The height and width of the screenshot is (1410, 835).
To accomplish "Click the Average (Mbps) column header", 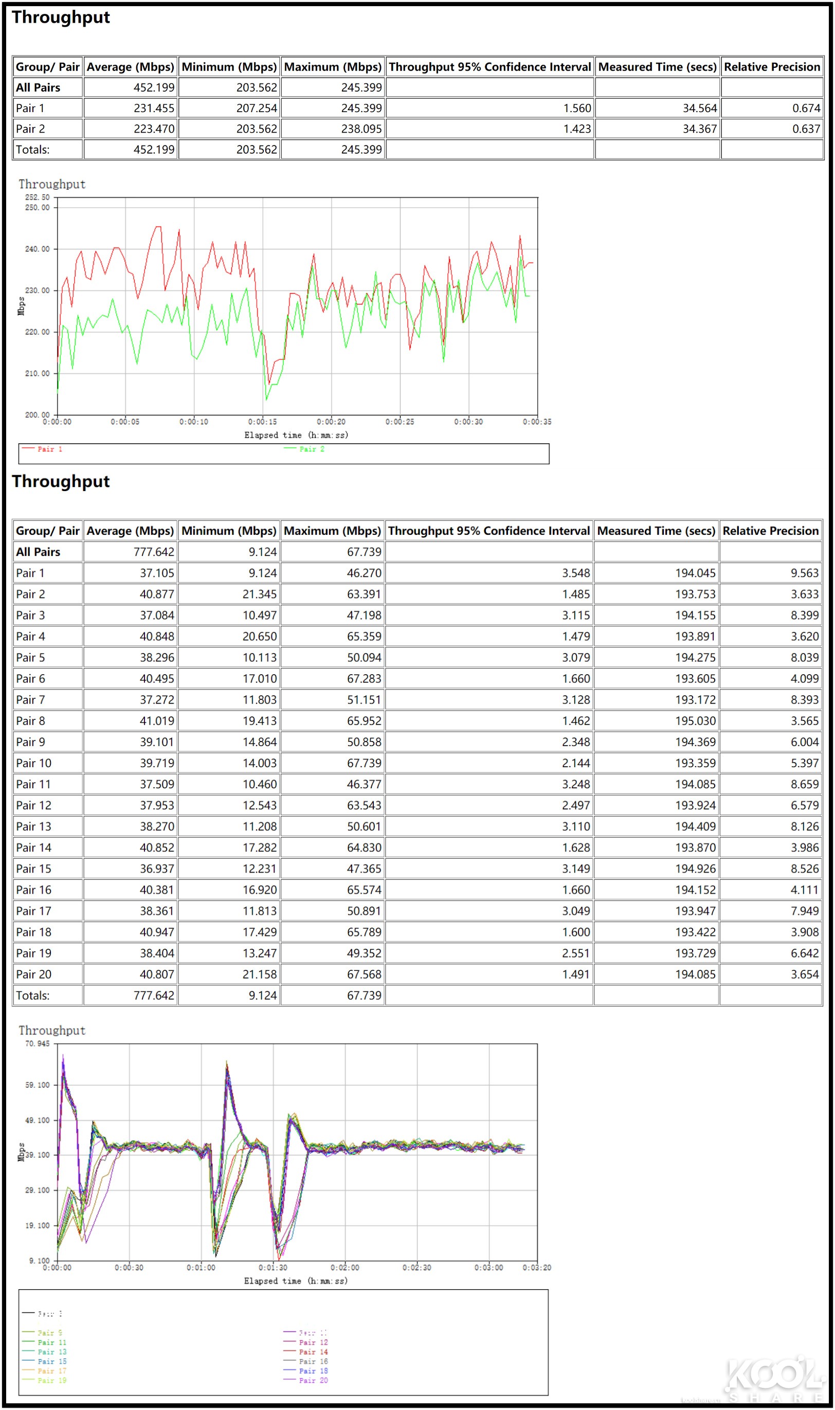I will [130, 66].
